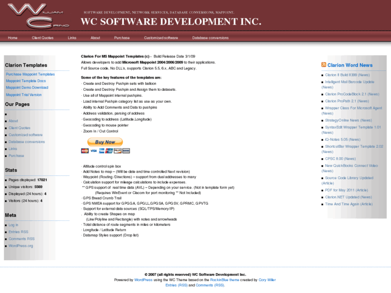Open Database conversions in top navigation
Viewport: 391px width, 293px height.
point(210,38)
